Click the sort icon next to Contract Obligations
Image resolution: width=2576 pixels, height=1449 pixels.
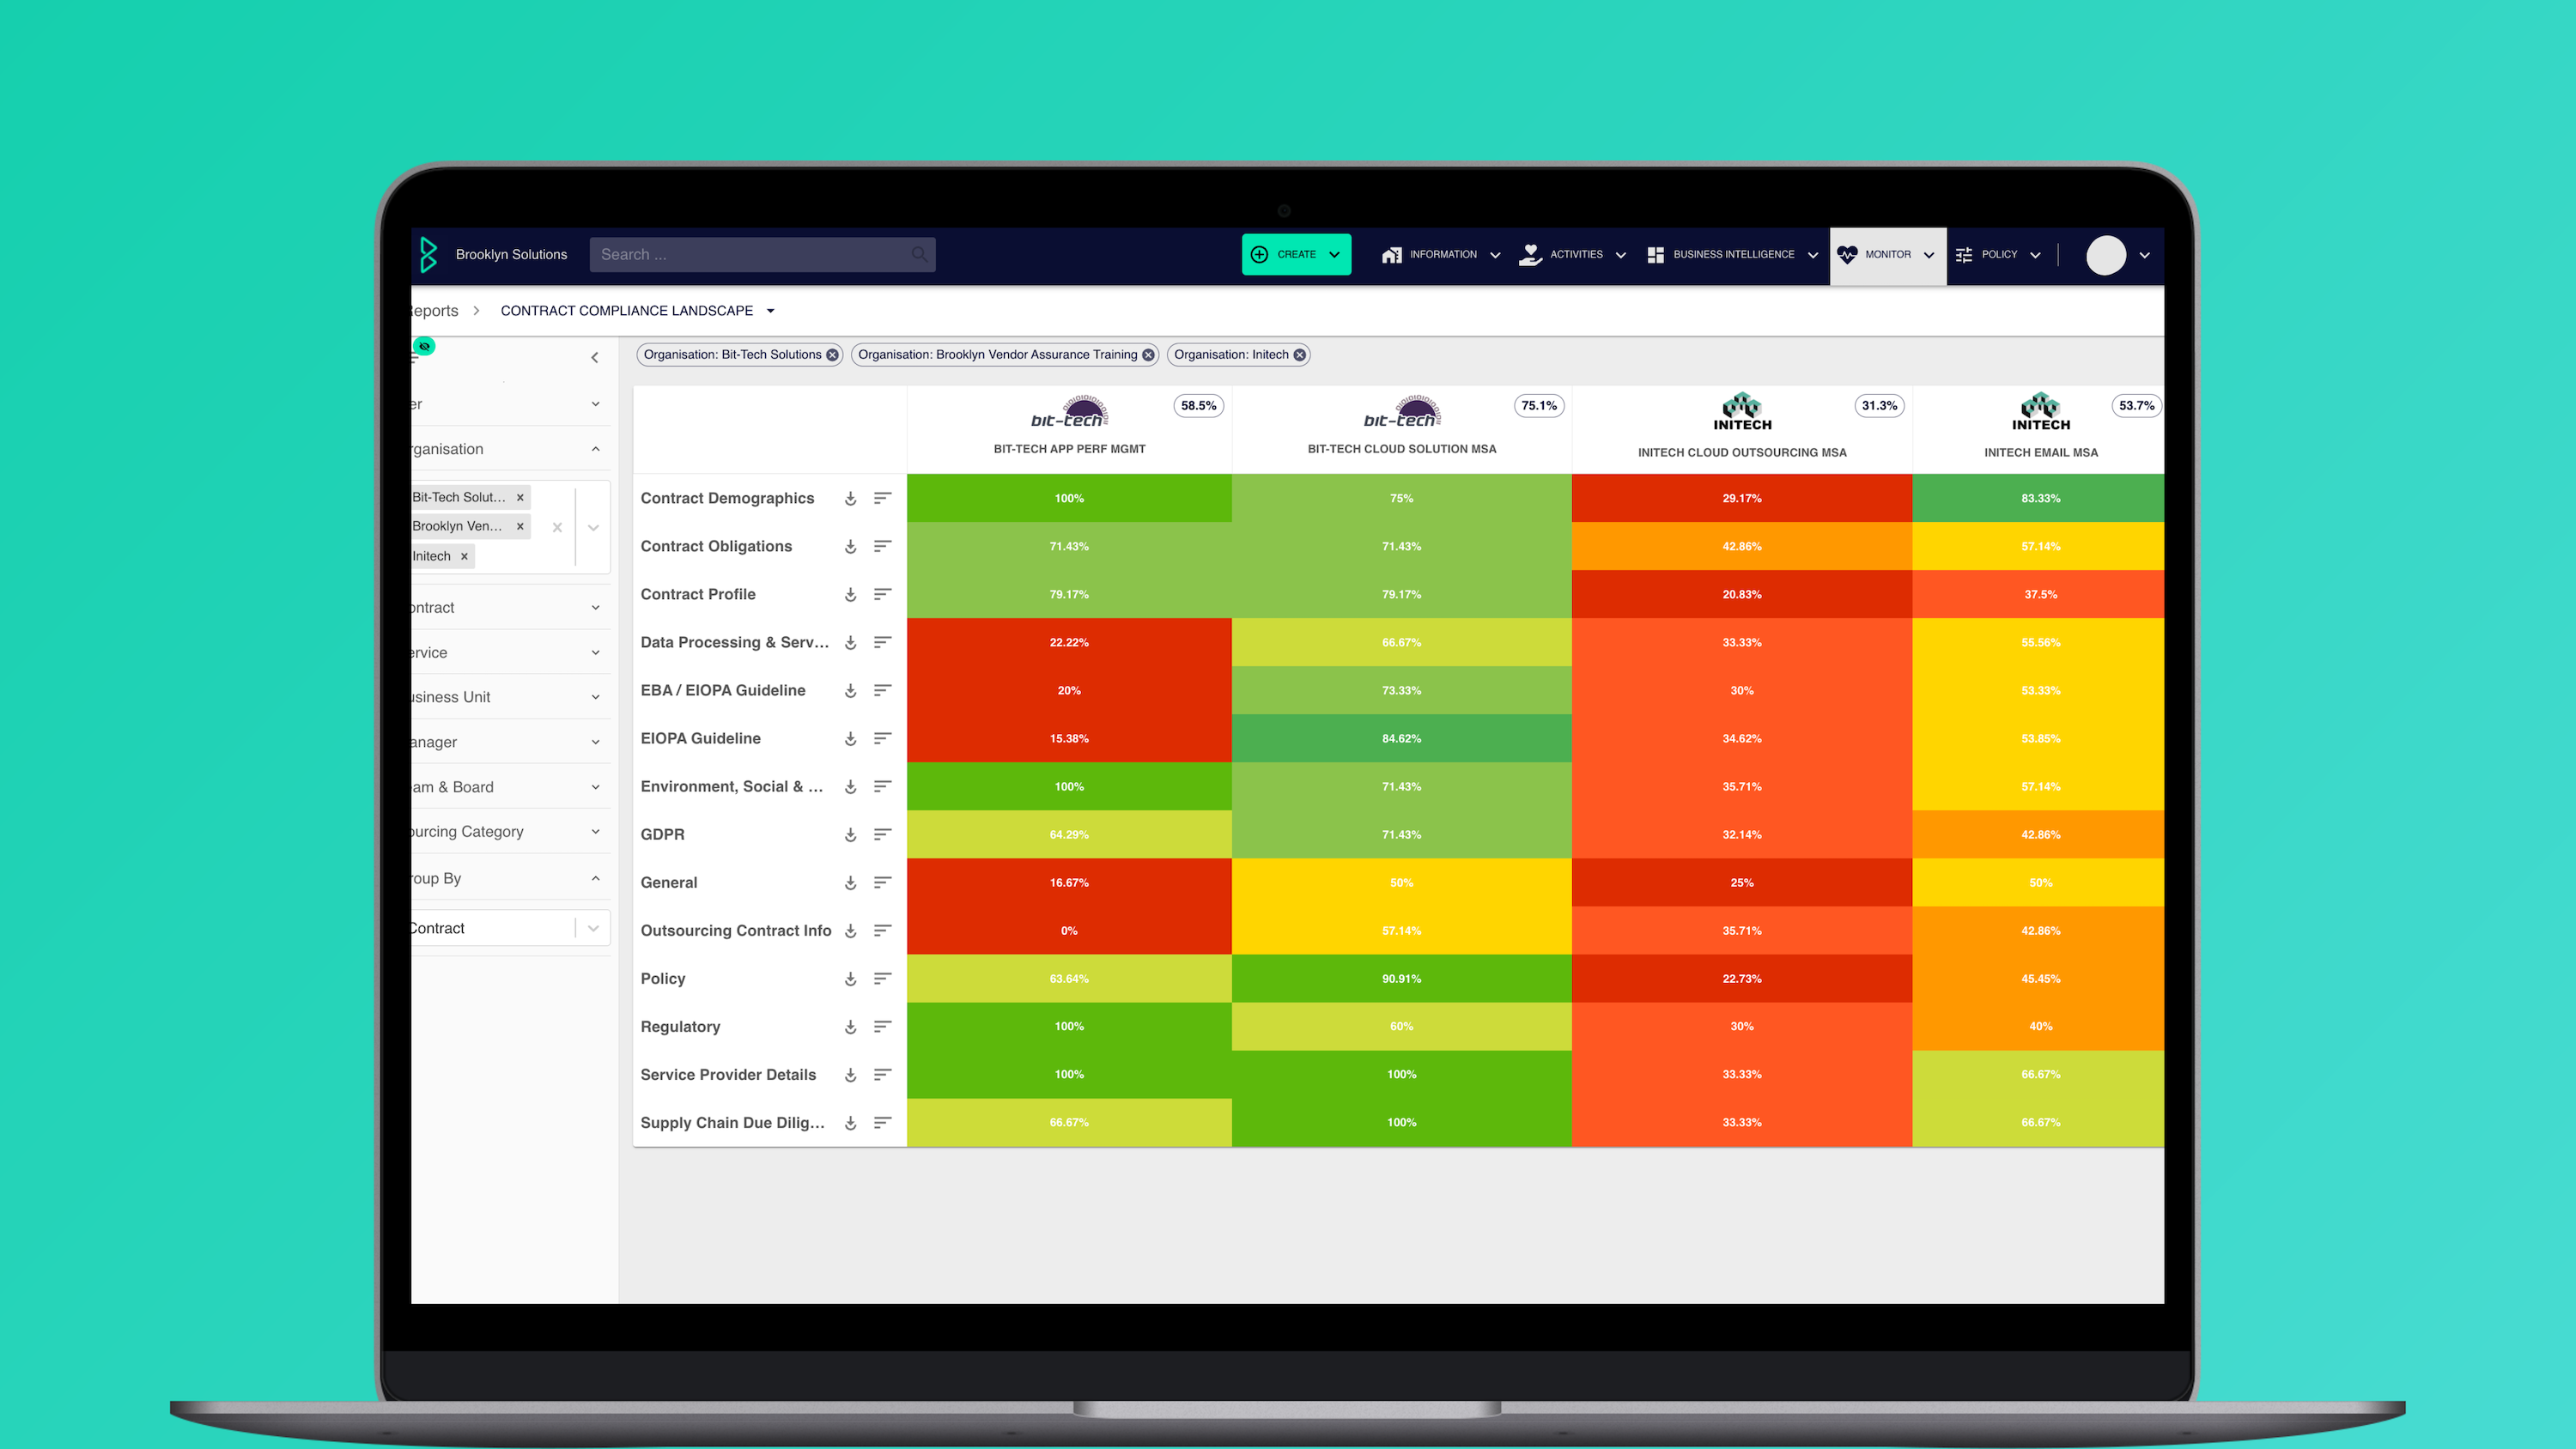[881, 545]
